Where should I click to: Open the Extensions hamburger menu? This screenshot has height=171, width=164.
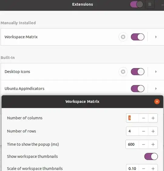[x=150, y=4]
